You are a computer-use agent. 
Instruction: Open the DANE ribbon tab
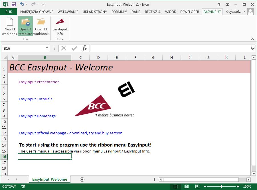[136, 12]
